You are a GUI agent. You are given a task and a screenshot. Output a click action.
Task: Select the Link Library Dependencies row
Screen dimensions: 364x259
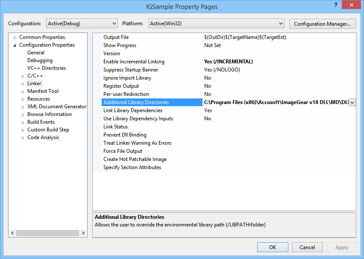[133, 110]
